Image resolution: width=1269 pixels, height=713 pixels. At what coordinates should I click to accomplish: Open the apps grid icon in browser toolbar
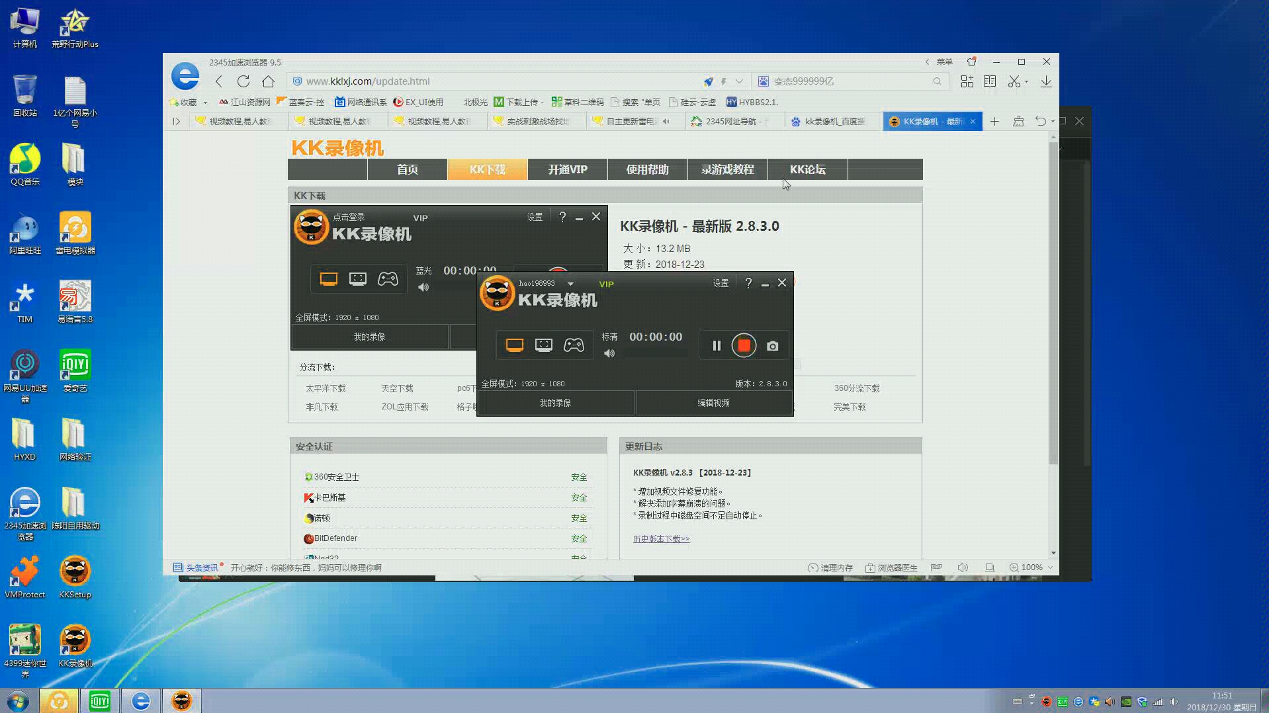click(x=967, y=81)
